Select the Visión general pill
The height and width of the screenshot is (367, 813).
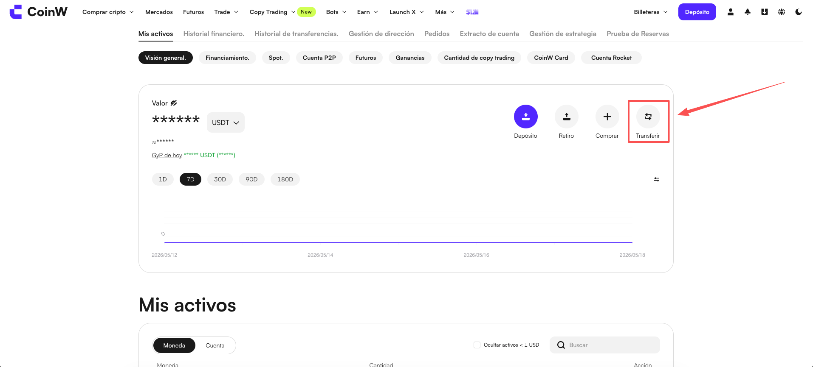click(x=166, y=58)
